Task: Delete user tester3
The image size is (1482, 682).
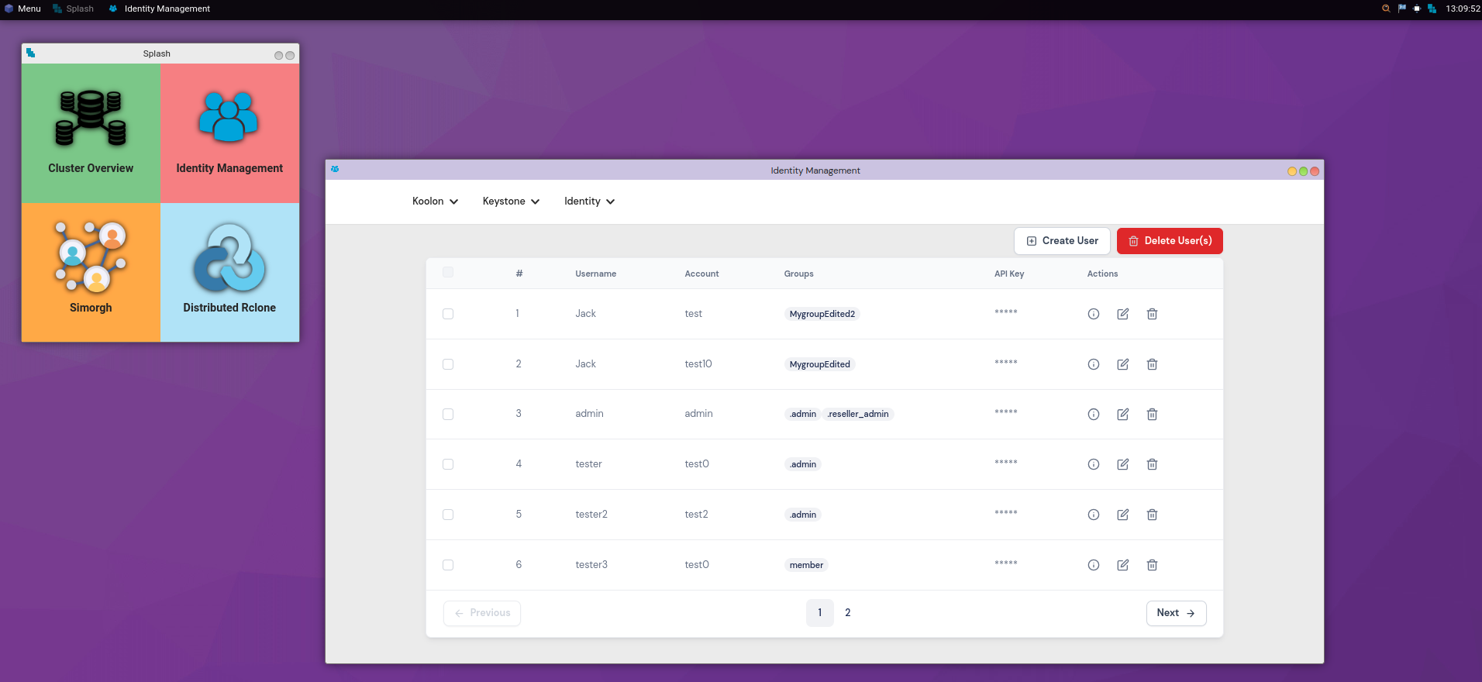Action: click(x=1153, y=565)
